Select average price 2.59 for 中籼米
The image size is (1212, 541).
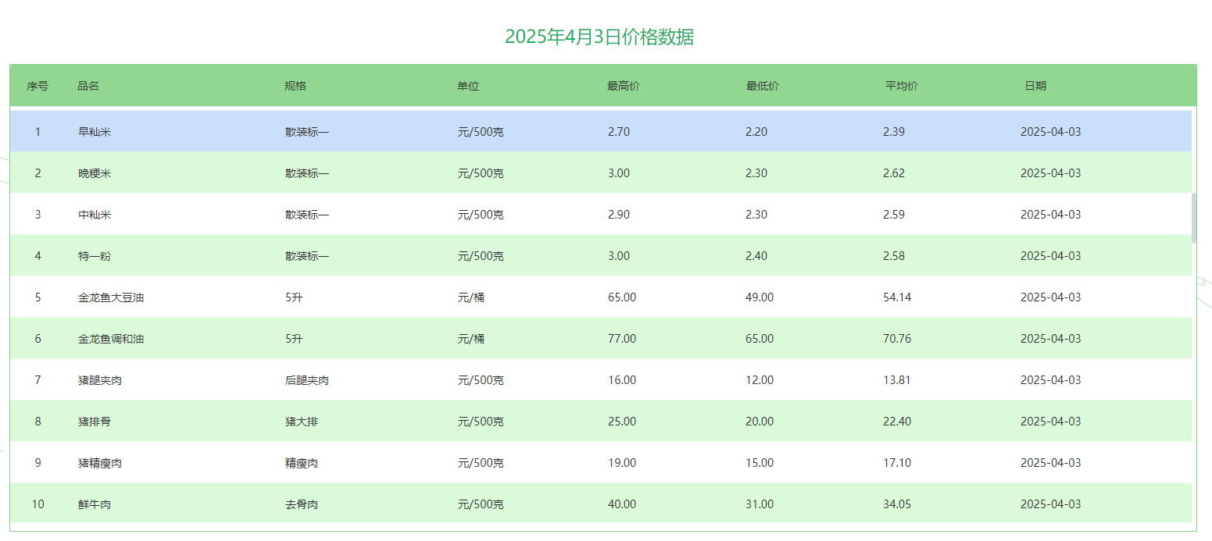click(894, 215)
